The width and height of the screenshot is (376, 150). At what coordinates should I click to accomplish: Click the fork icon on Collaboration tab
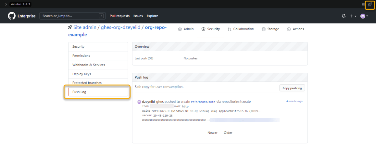(x=230, y=29)
